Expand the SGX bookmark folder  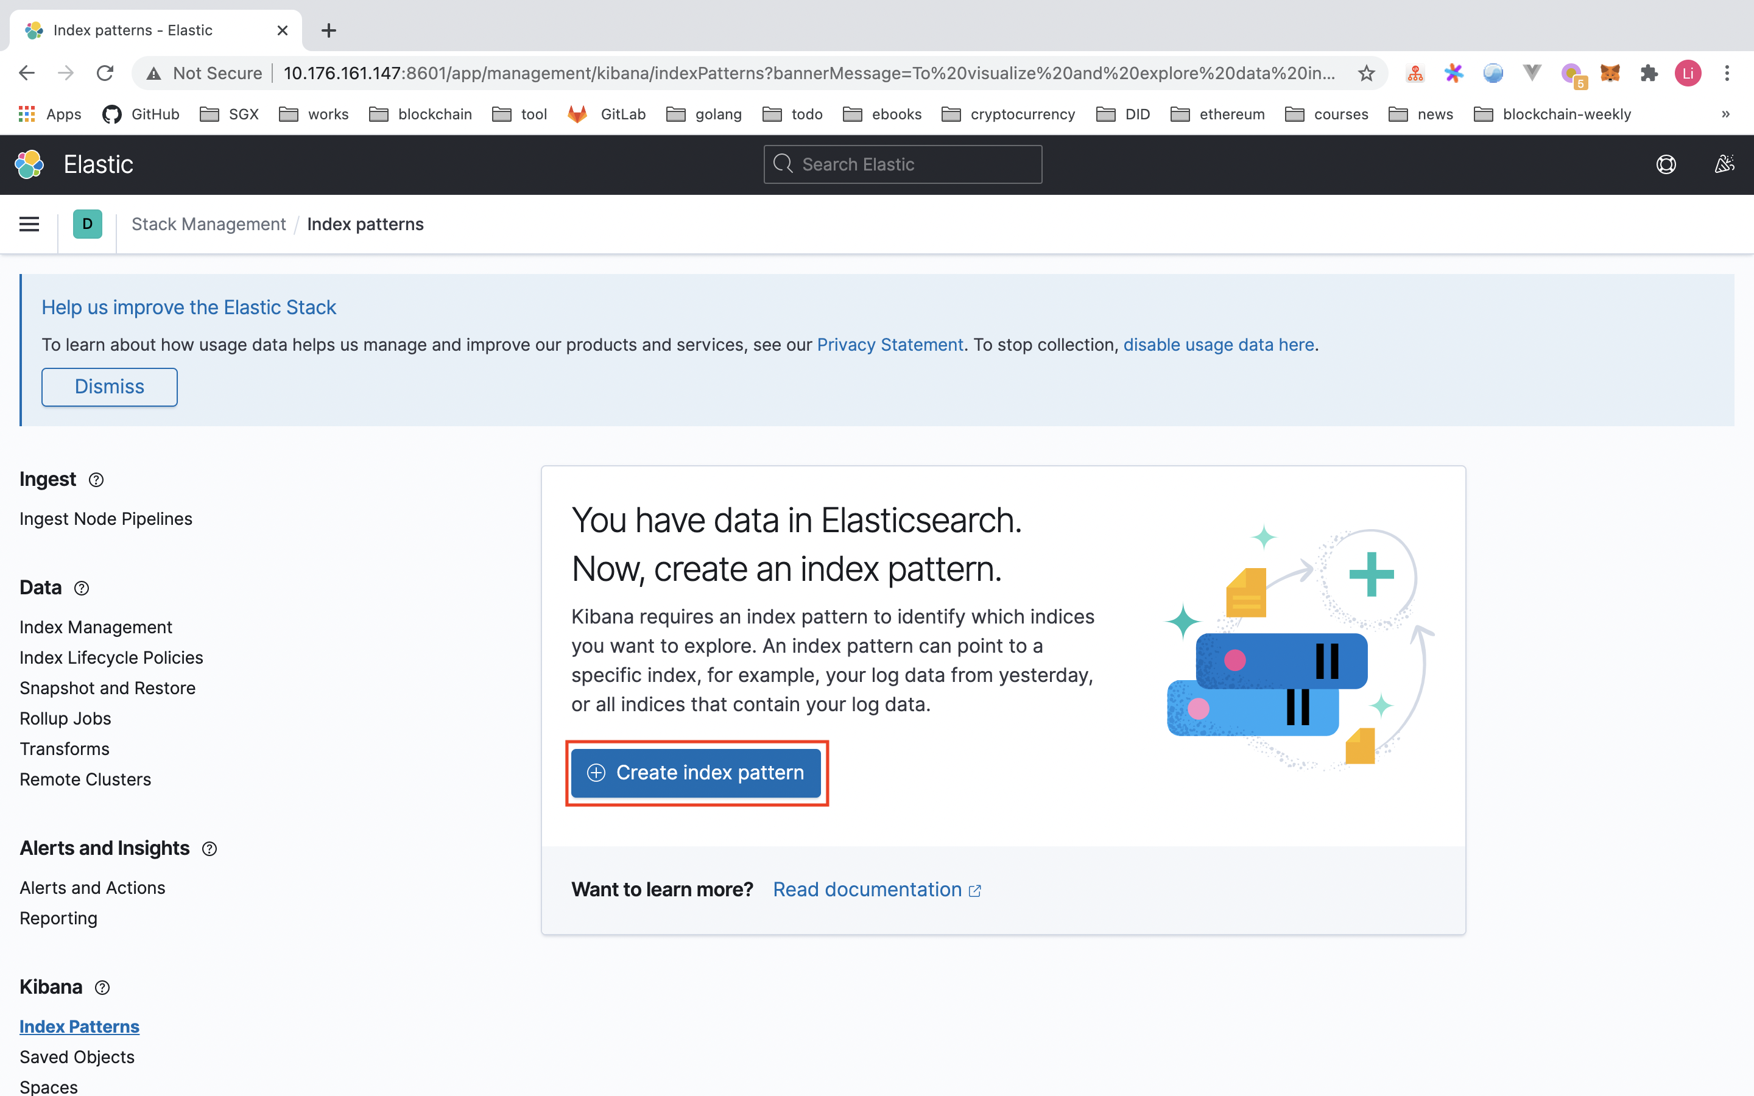click(x=229, y=114)
